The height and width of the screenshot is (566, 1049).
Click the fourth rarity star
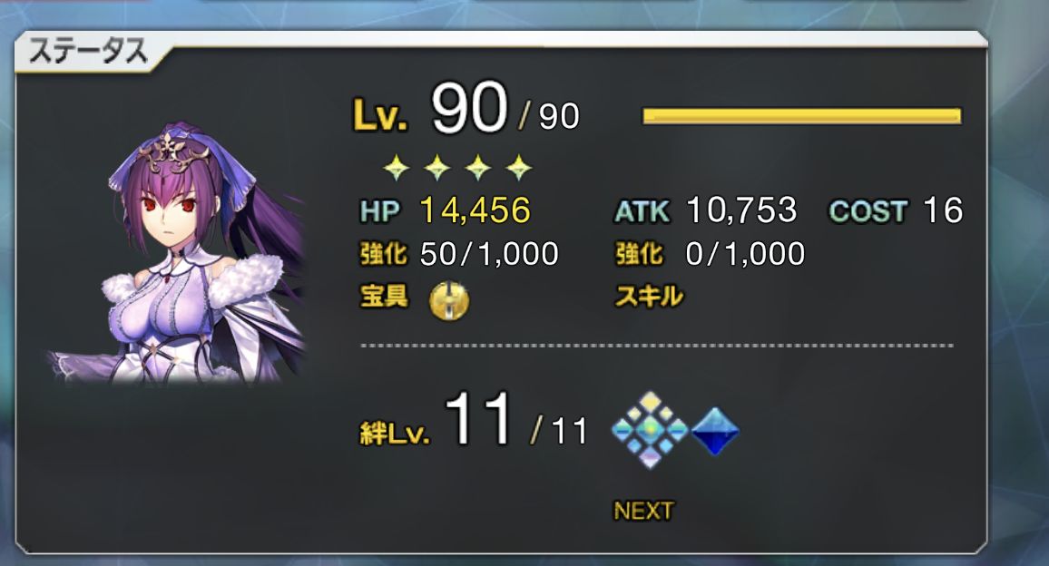[518, 167]
